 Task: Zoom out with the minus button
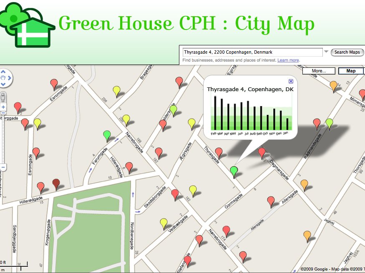click(x=3, y=167)
